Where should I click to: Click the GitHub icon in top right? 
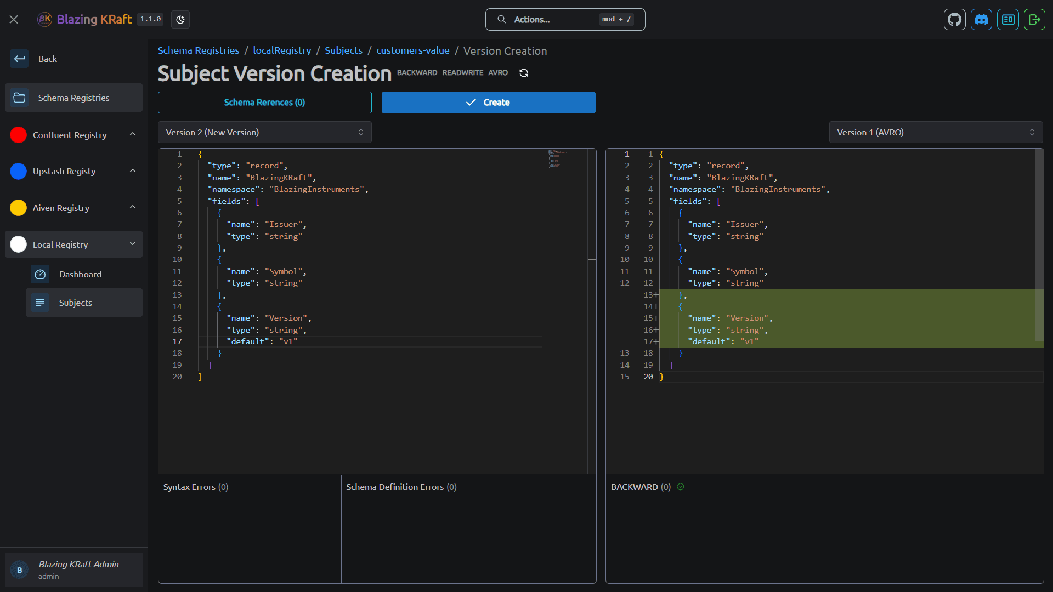tap(955, 20)
